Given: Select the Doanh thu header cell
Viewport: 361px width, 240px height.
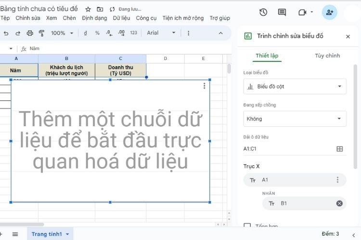Looking at the screenshot, I should [120, 70].
